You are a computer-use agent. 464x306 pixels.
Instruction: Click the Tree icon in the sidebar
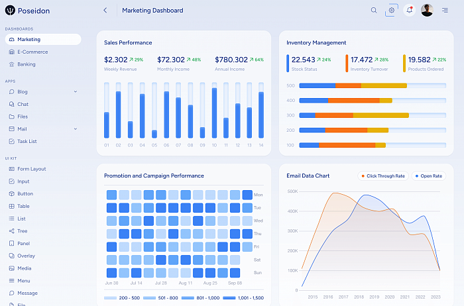pyautogui.click(x=11, y=231)
